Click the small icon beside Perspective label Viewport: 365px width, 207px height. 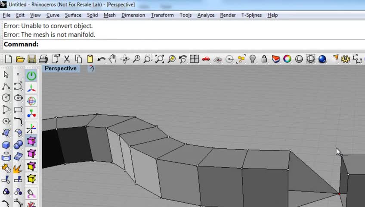coord(91,68)
